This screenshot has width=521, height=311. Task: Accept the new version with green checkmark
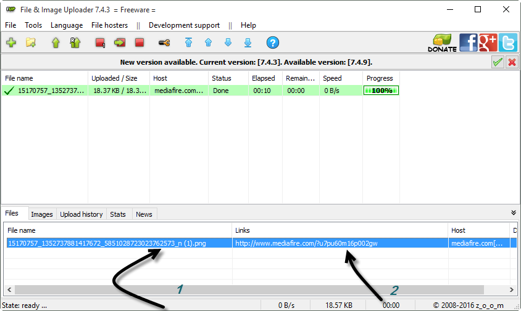(498, 62)
